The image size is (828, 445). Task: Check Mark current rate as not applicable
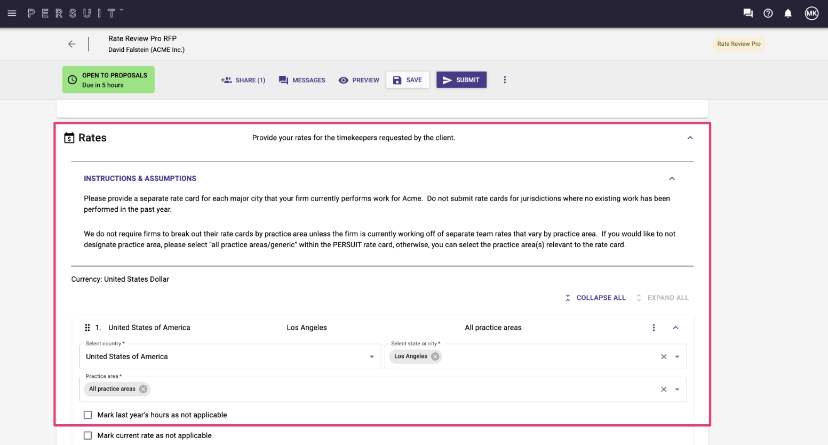(88, 435)
